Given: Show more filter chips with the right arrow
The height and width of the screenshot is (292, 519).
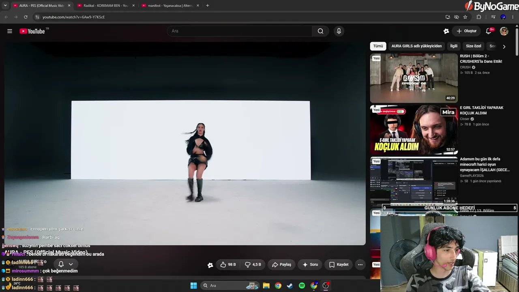Looking at the screenshot, I should tap(504, 47).
